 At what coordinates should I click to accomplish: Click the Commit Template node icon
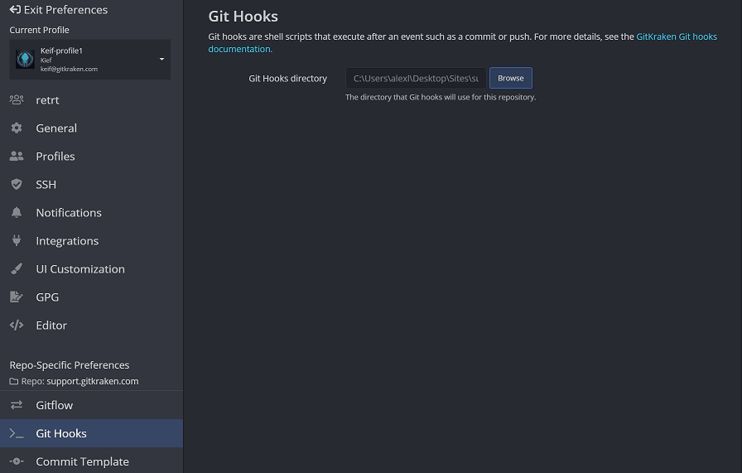pos(17,461)
